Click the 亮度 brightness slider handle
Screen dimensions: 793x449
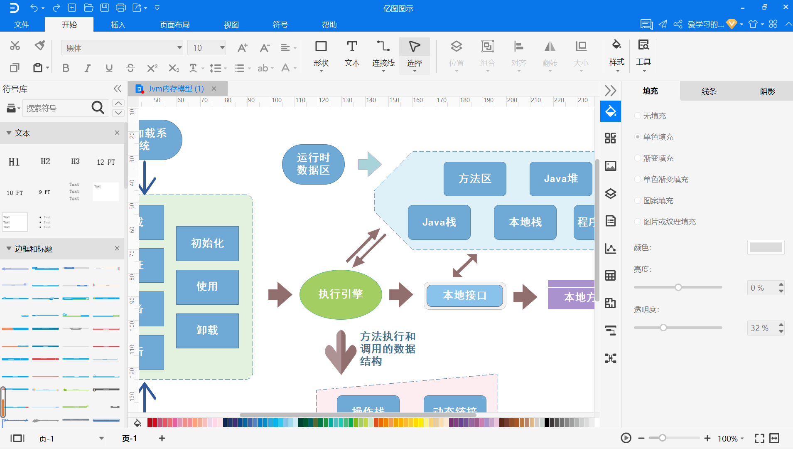point(678,287)
